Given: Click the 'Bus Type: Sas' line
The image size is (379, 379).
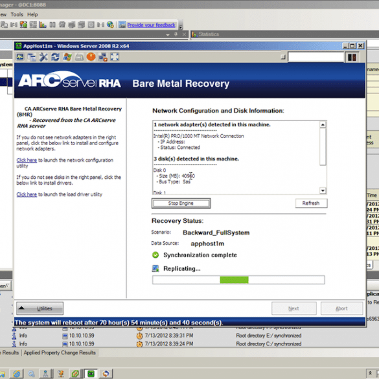Looking at the screenshot, I should tap(174, 182).
